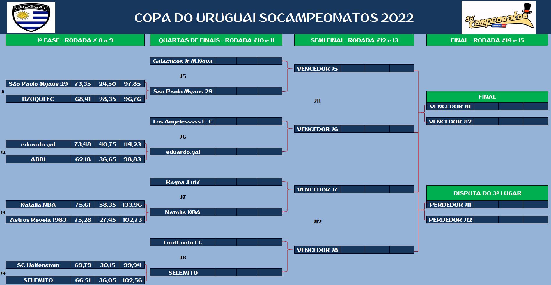Select the LordCouto FC quarterfinal cell
551x285 pixels.
point(183,242)
